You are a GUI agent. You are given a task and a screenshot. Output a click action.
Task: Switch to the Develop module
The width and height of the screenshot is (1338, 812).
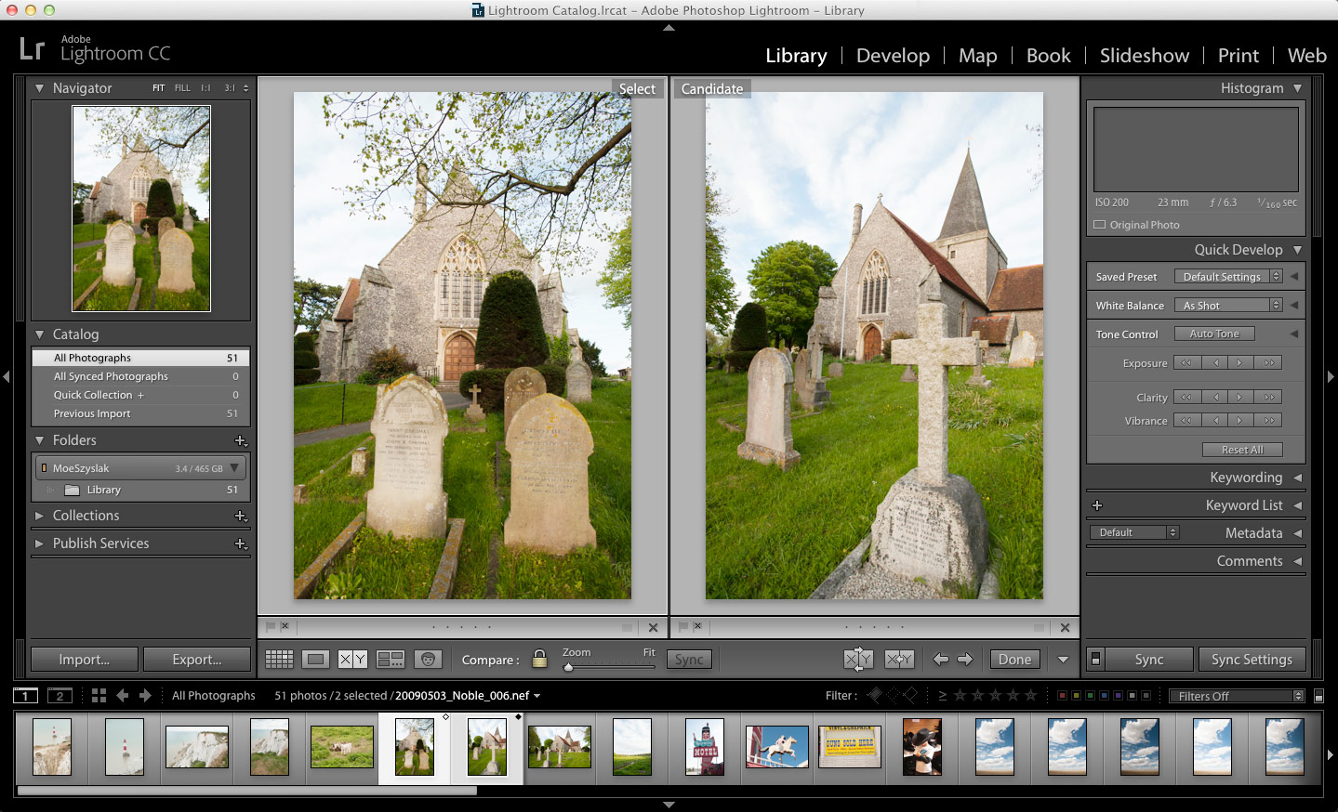click(893, 56)
